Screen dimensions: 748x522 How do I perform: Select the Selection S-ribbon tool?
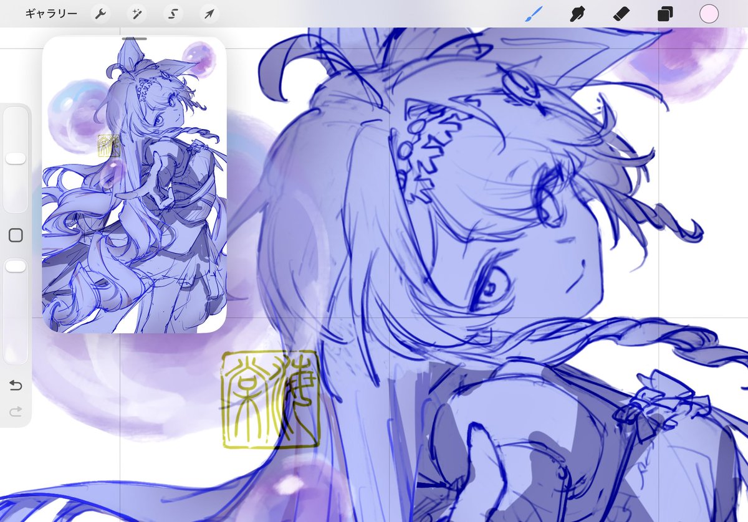pos(173,13)
